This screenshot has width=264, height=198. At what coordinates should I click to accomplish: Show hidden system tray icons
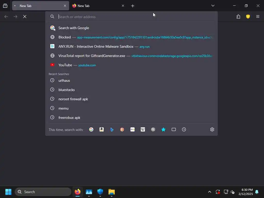coord(210,192)
